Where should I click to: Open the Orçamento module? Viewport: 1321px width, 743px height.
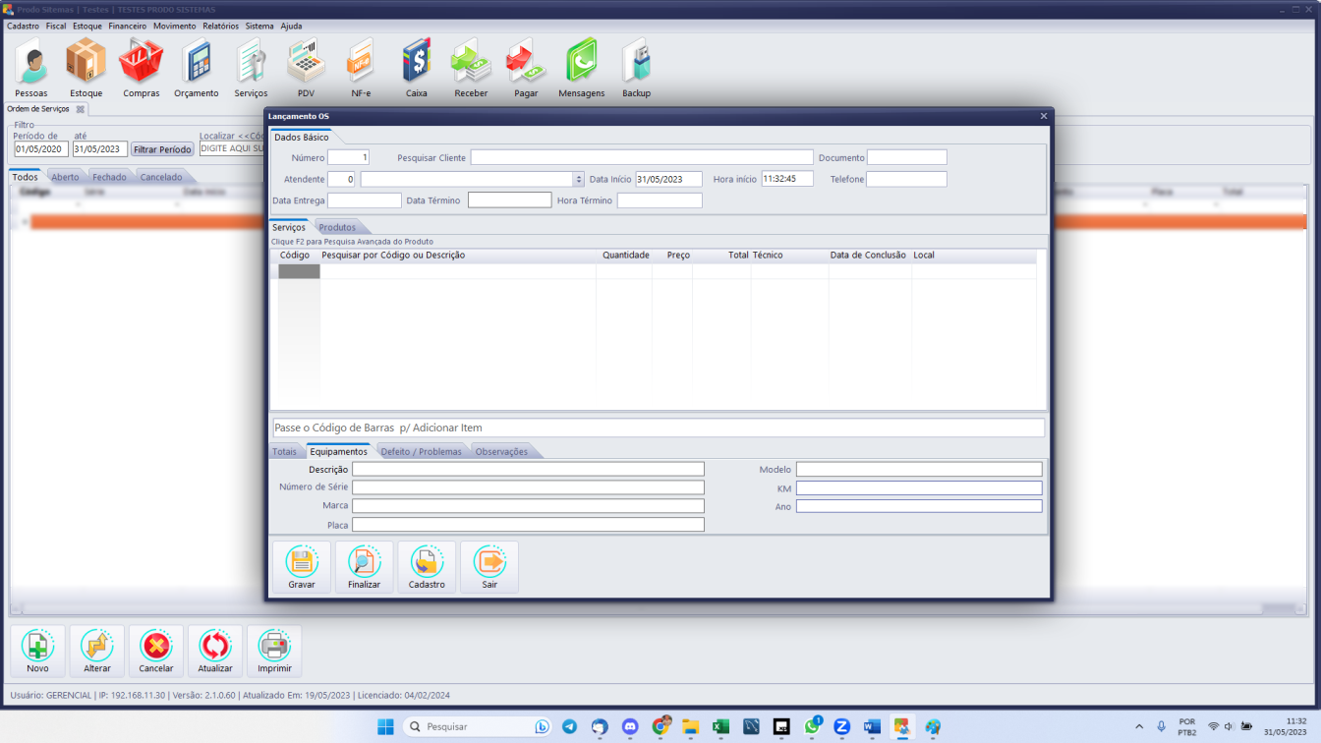[196, 66]
